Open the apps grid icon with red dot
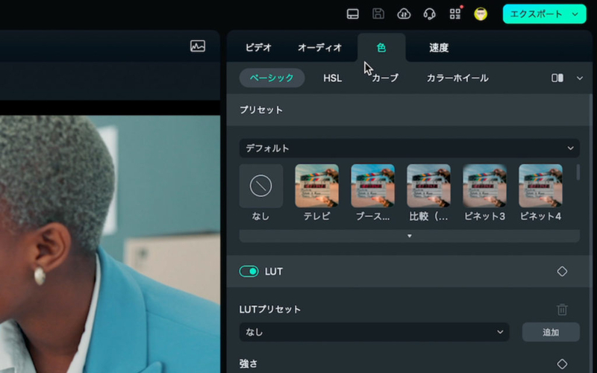Image resolution: width=597 pixels, height=373 pixels. pyautogui.click(x=455, y=13)
